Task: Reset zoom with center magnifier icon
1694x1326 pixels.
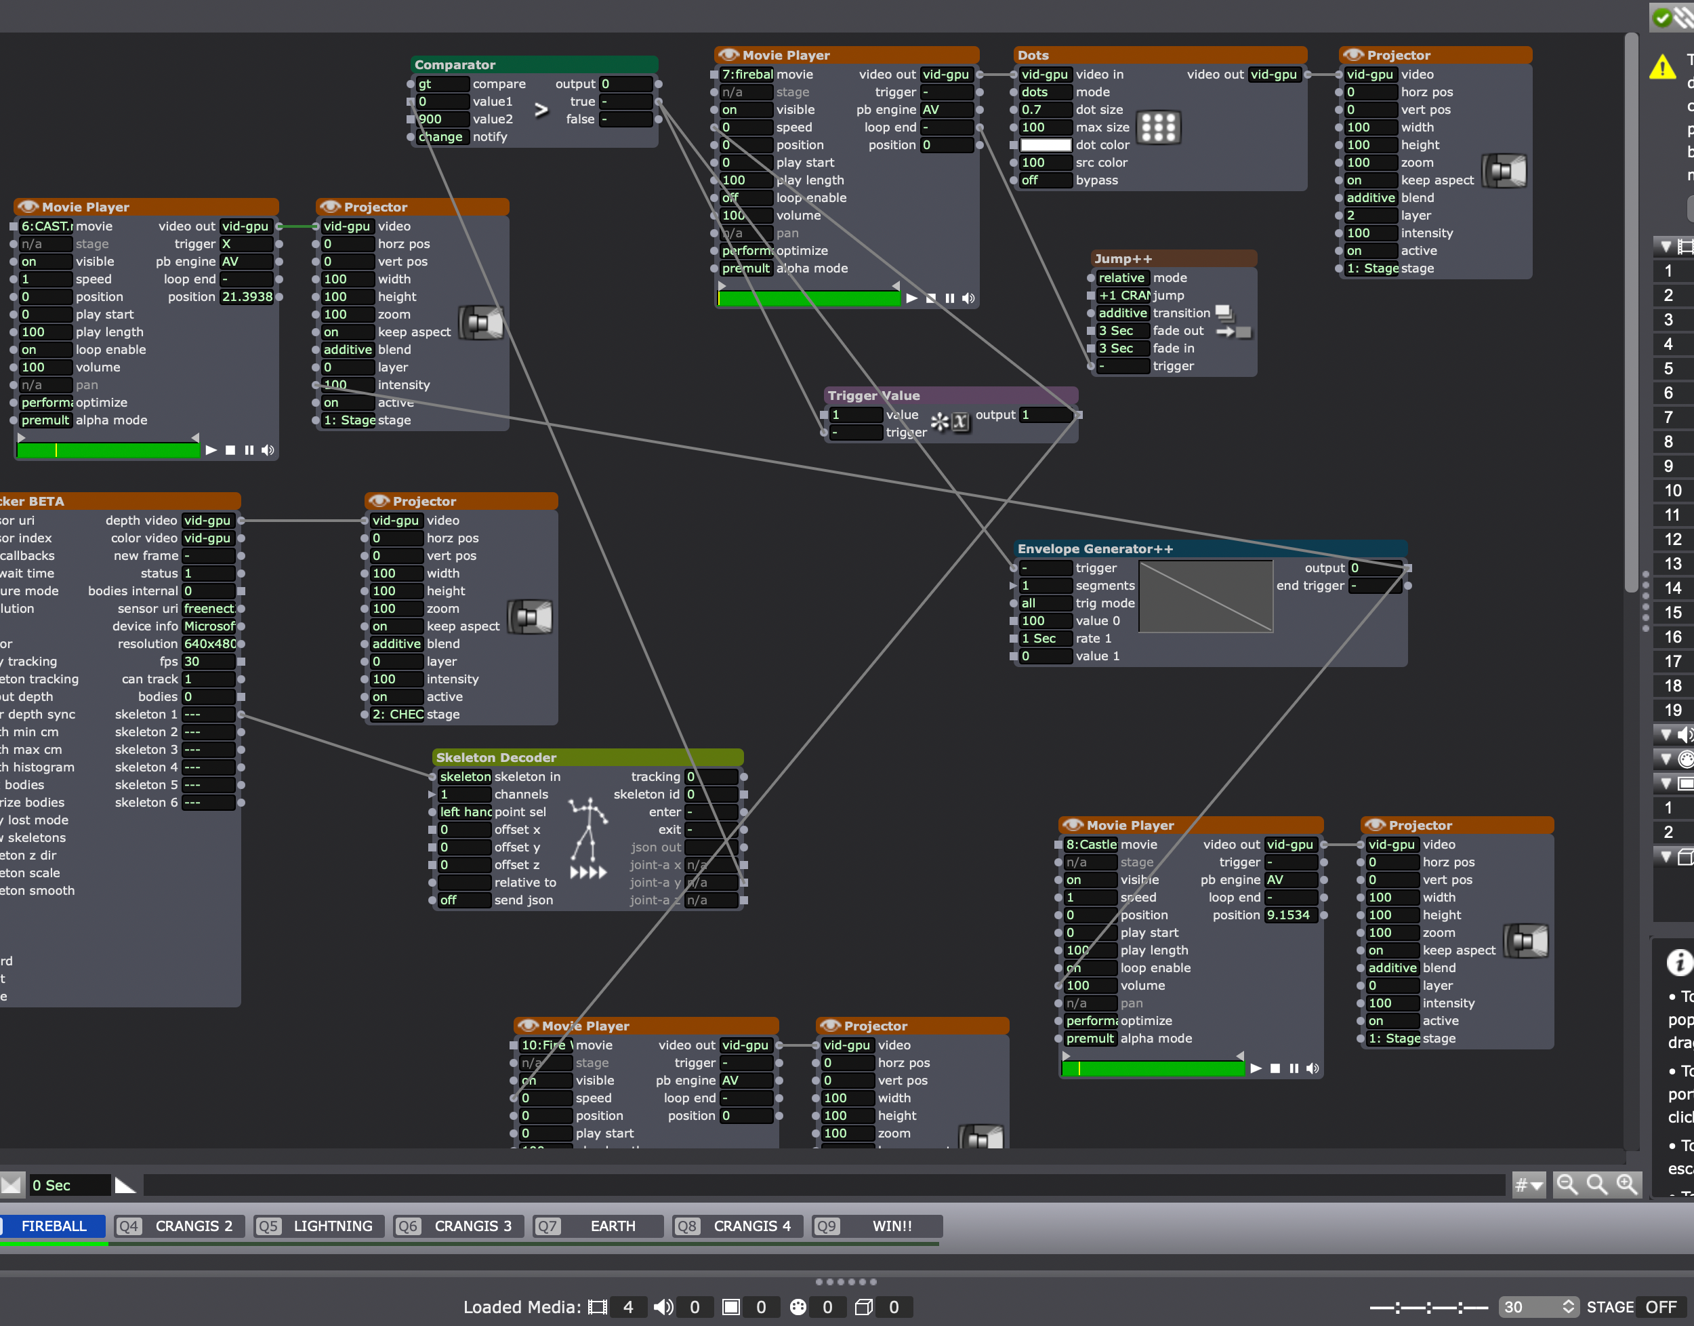Action: [x=1597, y=1184]
